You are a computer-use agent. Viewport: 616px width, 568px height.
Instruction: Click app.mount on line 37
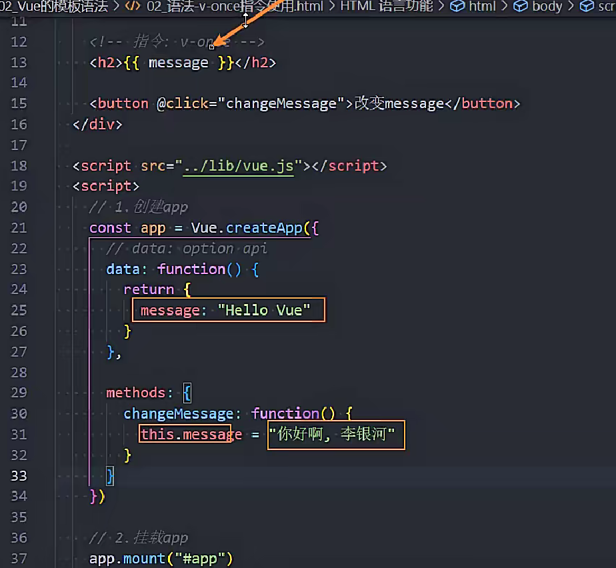(x=127, y=559)
